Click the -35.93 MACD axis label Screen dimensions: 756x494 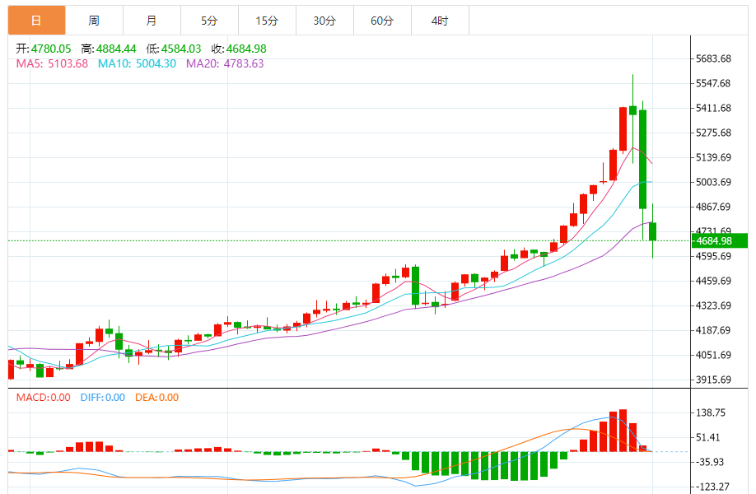click(x=711, y=462)
